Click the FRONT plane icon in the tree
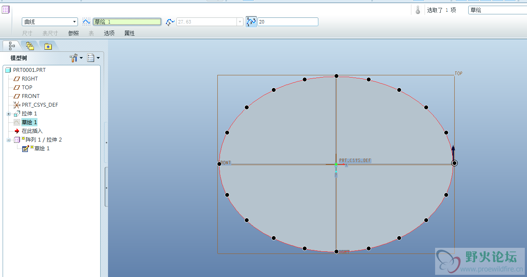527x277 pixels. tap(17, 96)
